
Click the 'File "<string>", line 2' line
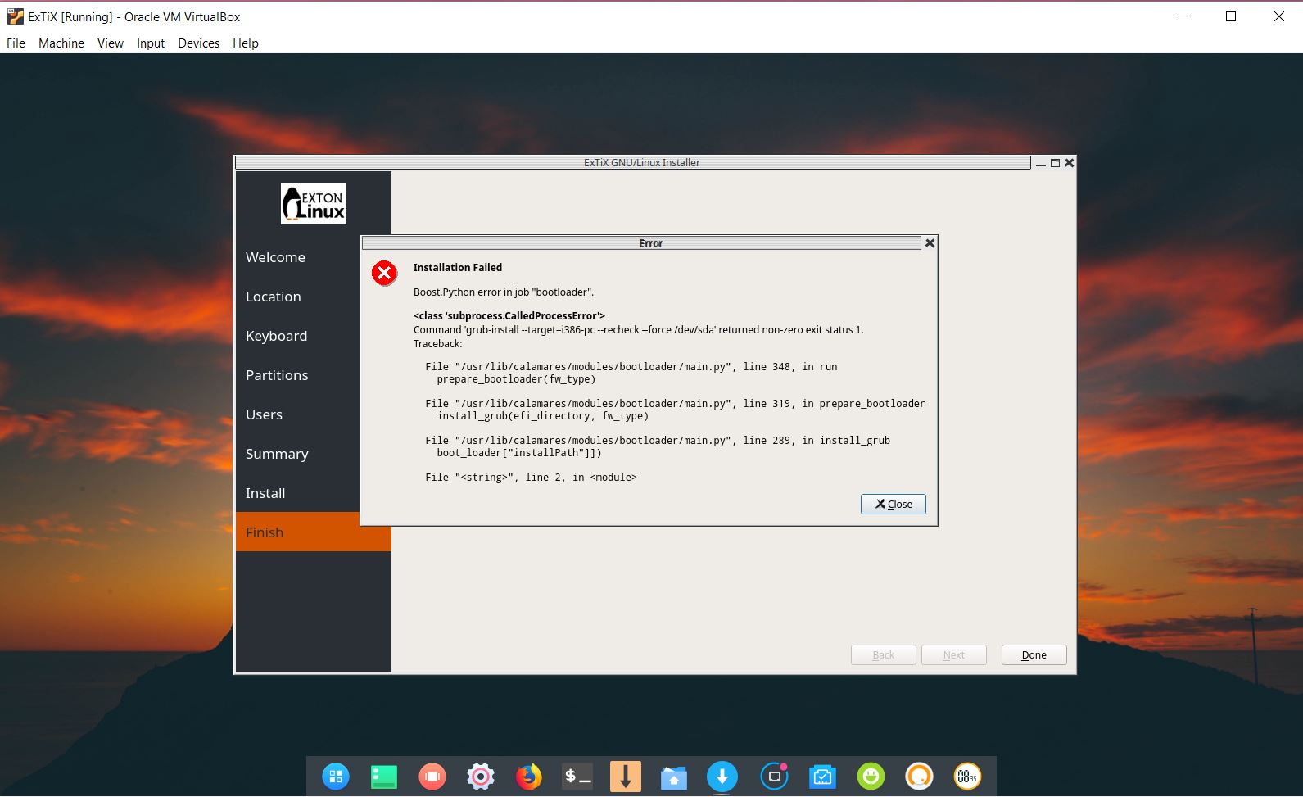tap(531, 478)
